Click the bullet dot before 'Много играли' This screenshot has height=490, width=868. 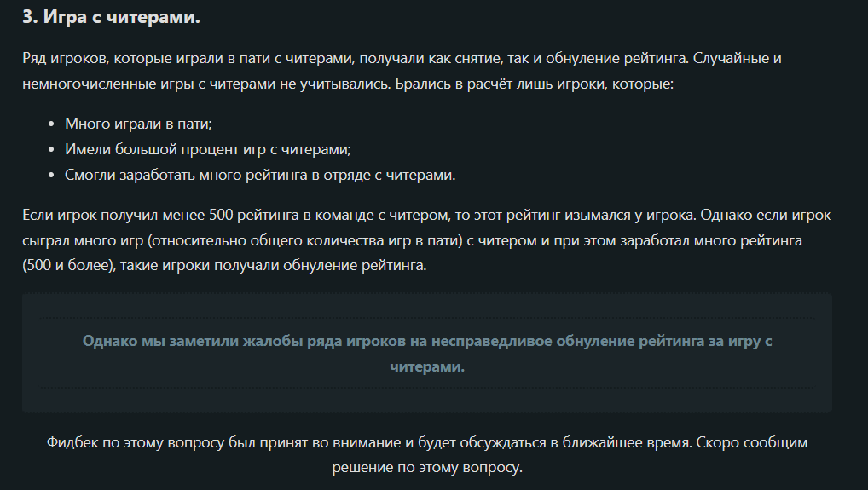[51, 124]
